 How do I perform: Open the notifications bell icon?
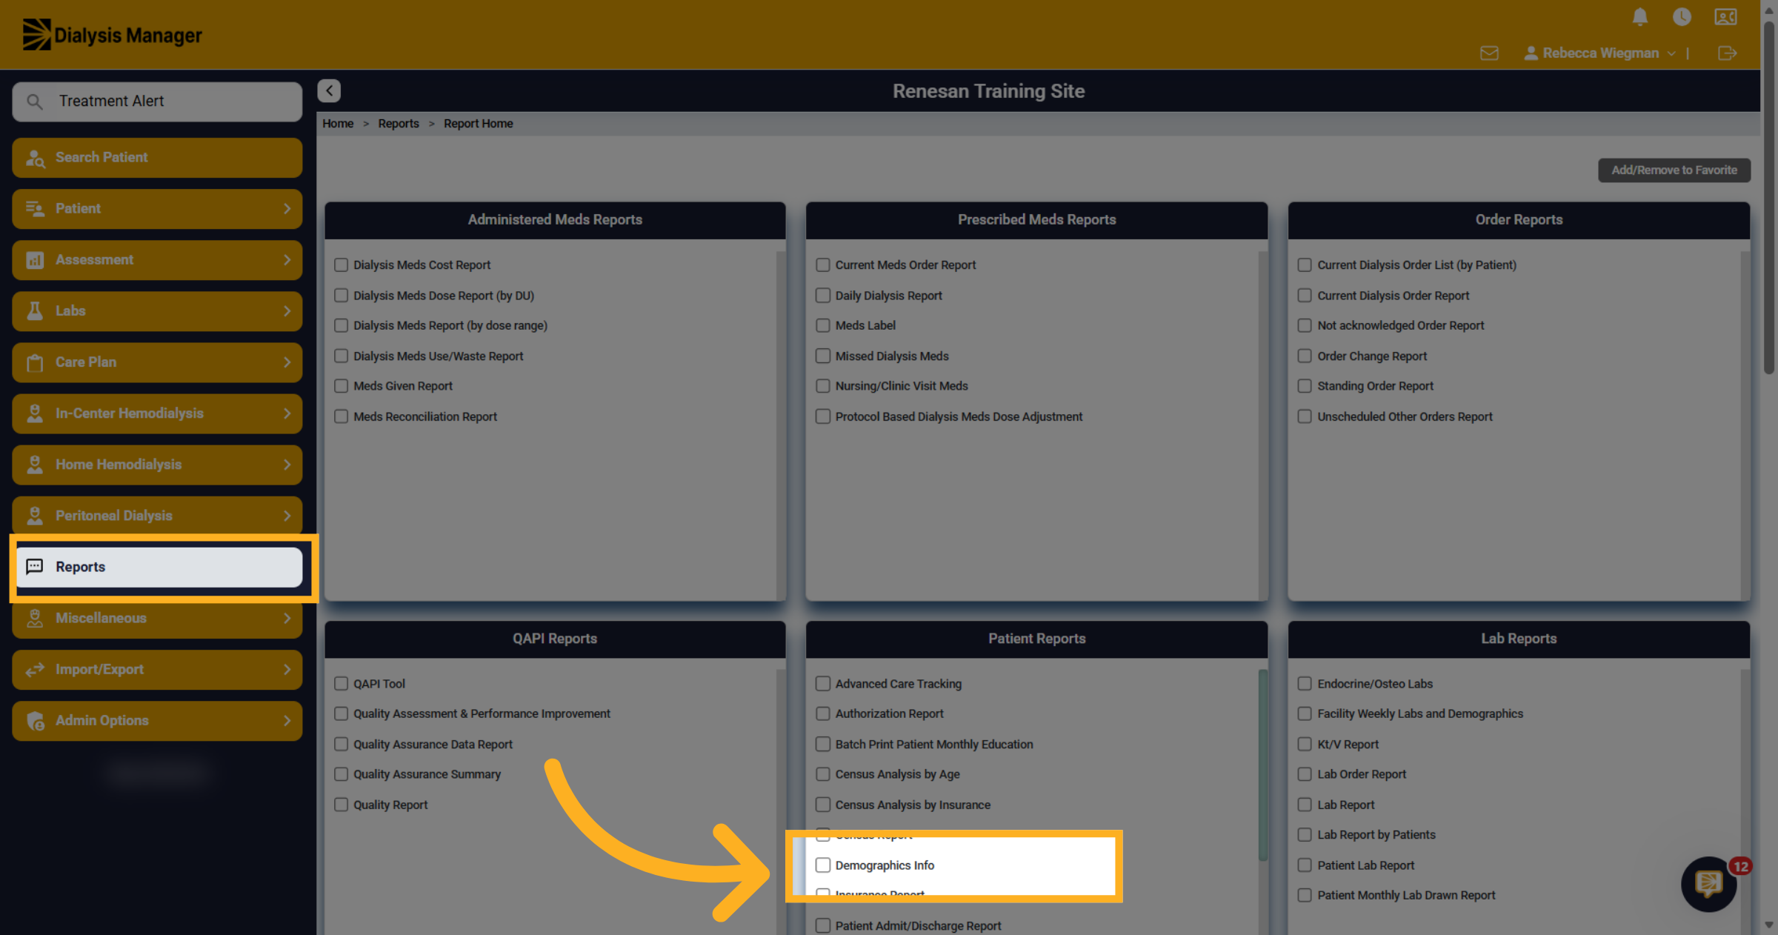(x=1640, y=17)
